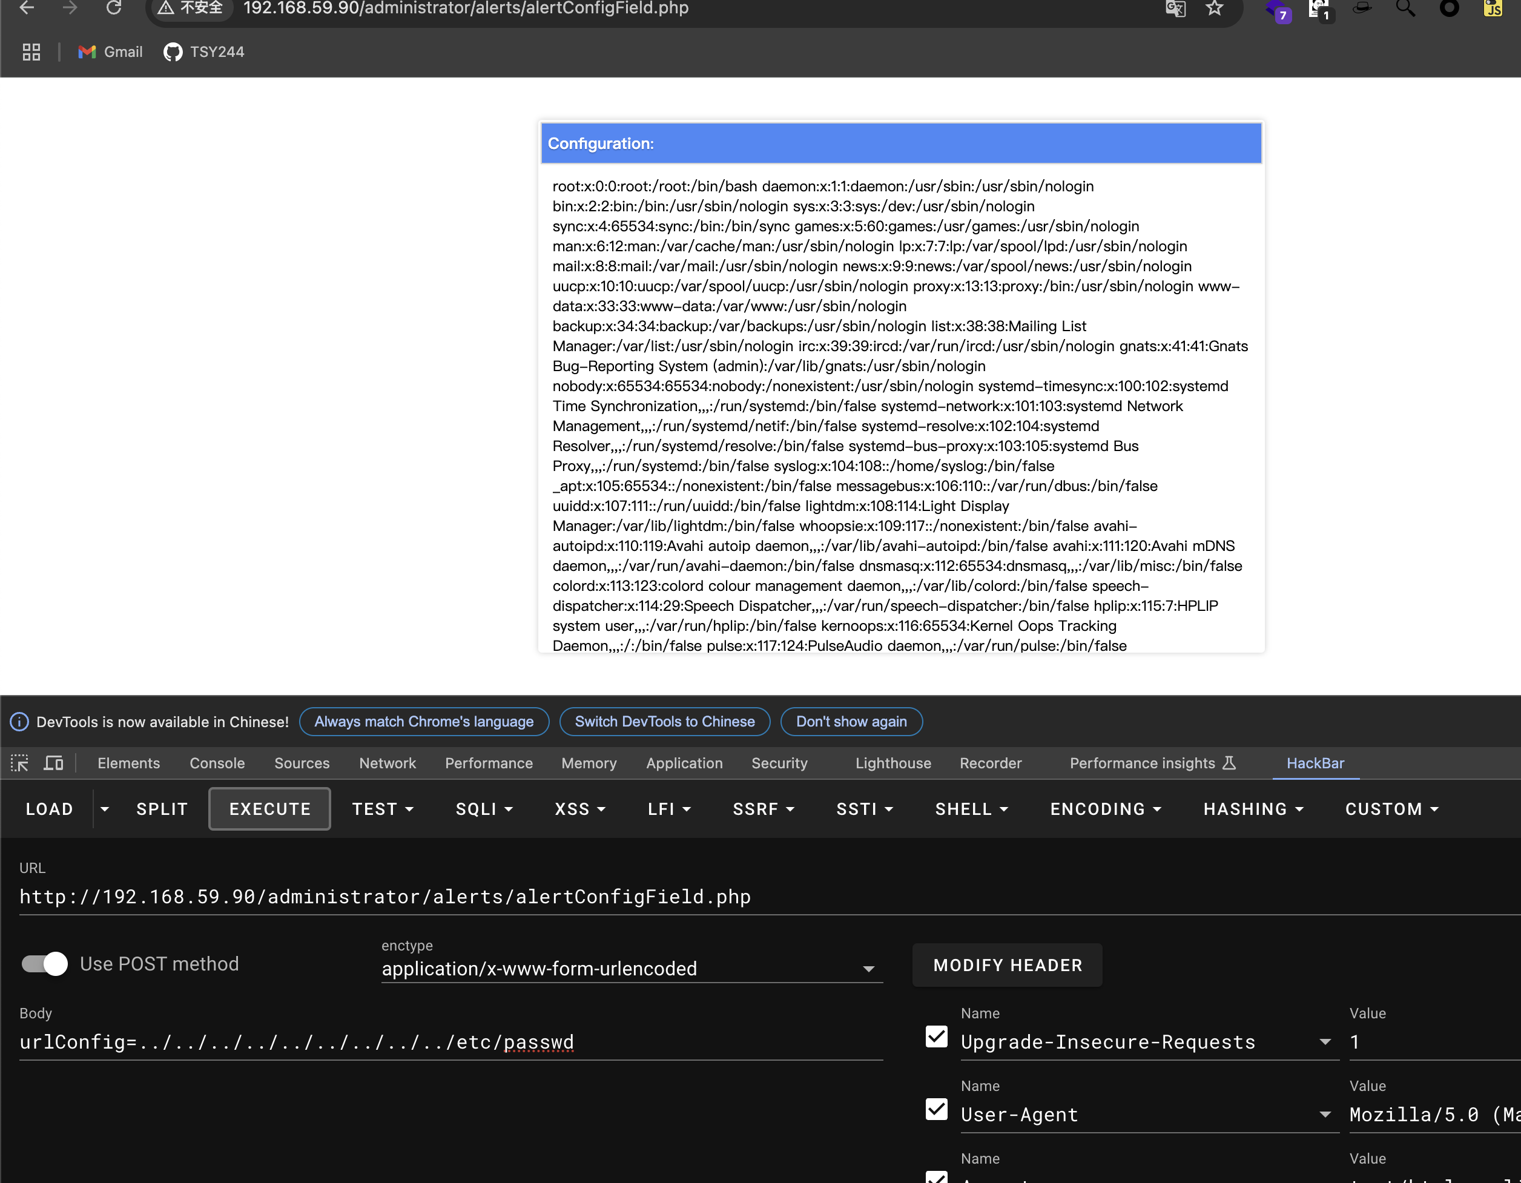Click the MODIFY HEADER button
This screenshot has height=1183, width=1521.
click(x=1007, y=965)
